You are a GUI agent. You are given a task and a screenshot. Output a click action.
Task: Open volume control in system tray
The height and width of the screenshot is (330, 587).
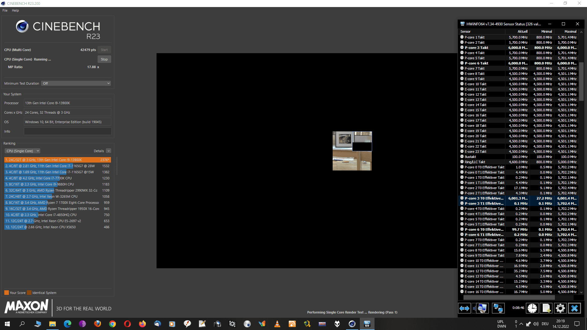536,324
